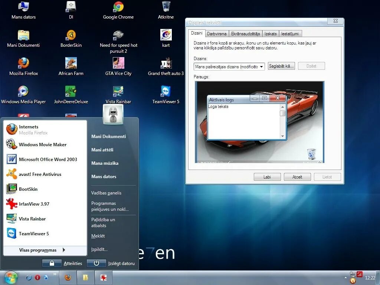This screenshot has height=285, width=380.
Task: Switch to Darbvirsma tab
Action: [x=217, y=34]
